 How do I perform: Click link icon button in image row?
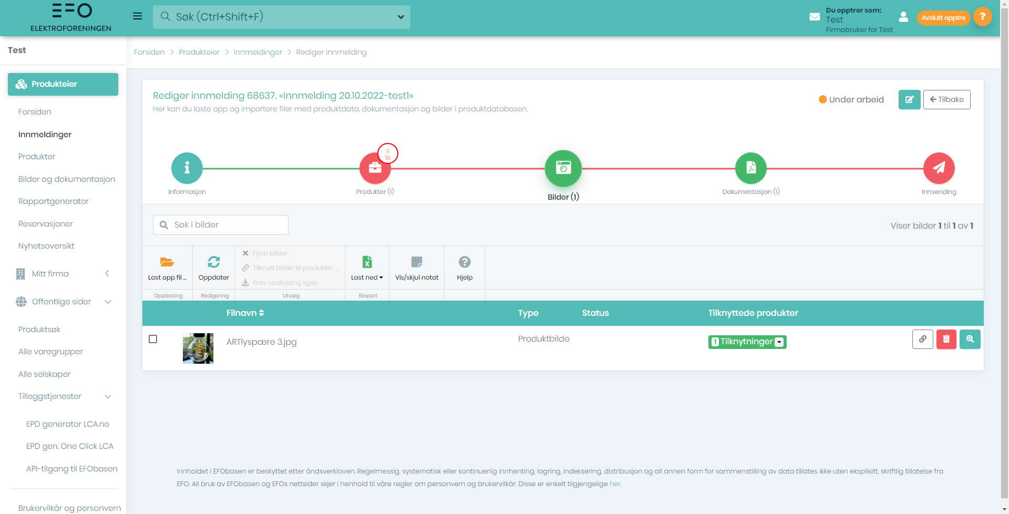coord(922,340)
